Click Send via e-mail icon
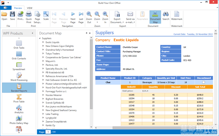 [130, 14]
